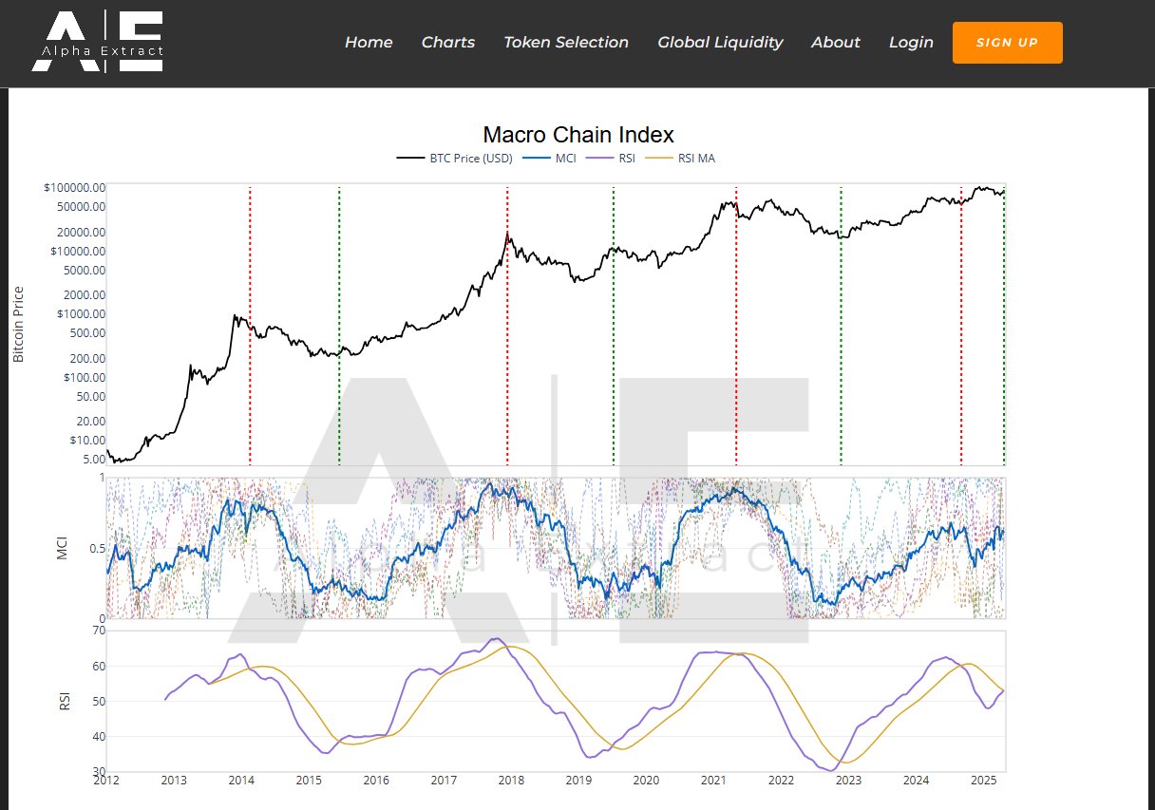
Task: Click the Macro Chain Index chart title
Action: pos(579,135)
